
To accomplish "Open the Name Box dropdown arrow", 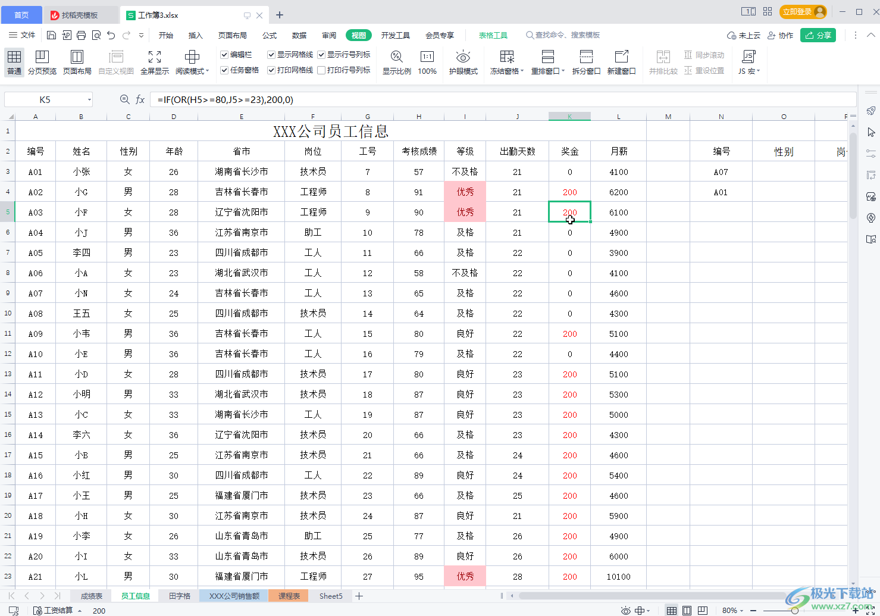I will (x=89, y=99).
